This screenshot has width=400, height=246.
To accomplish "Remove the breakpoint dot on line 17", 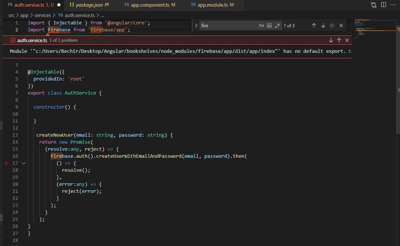I will (6, 163).
